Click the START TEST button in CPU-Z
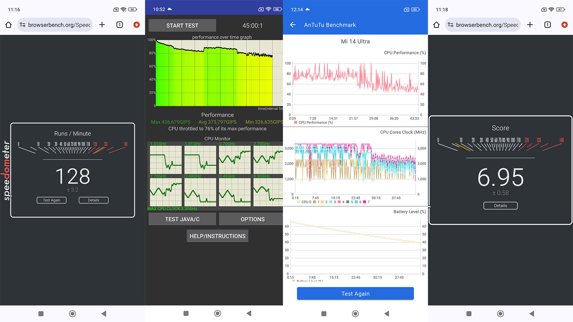 pyautogui.click(x=182, y=26)
